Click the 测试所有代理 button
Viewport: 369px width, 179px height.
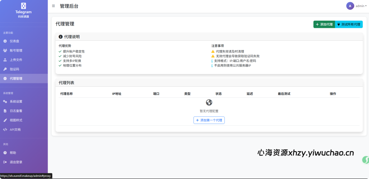pyautogui.click(x=349, y=24)
